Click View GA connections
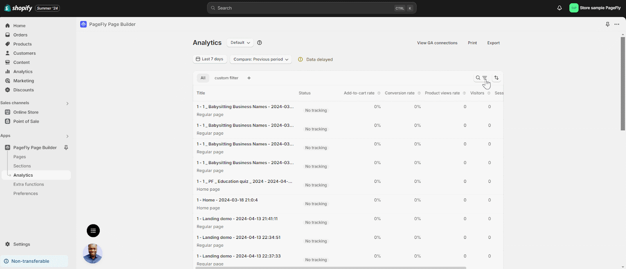This screenshot has height=269, width=626. [x=437, y=43]
